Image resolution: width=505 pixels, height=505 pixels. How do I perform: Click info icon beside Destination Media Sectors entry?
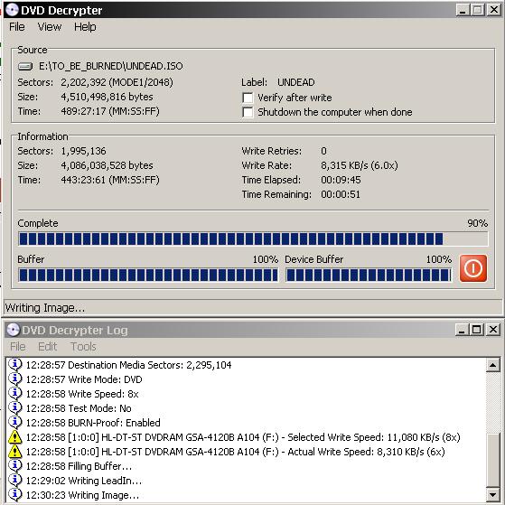(14, 365)
